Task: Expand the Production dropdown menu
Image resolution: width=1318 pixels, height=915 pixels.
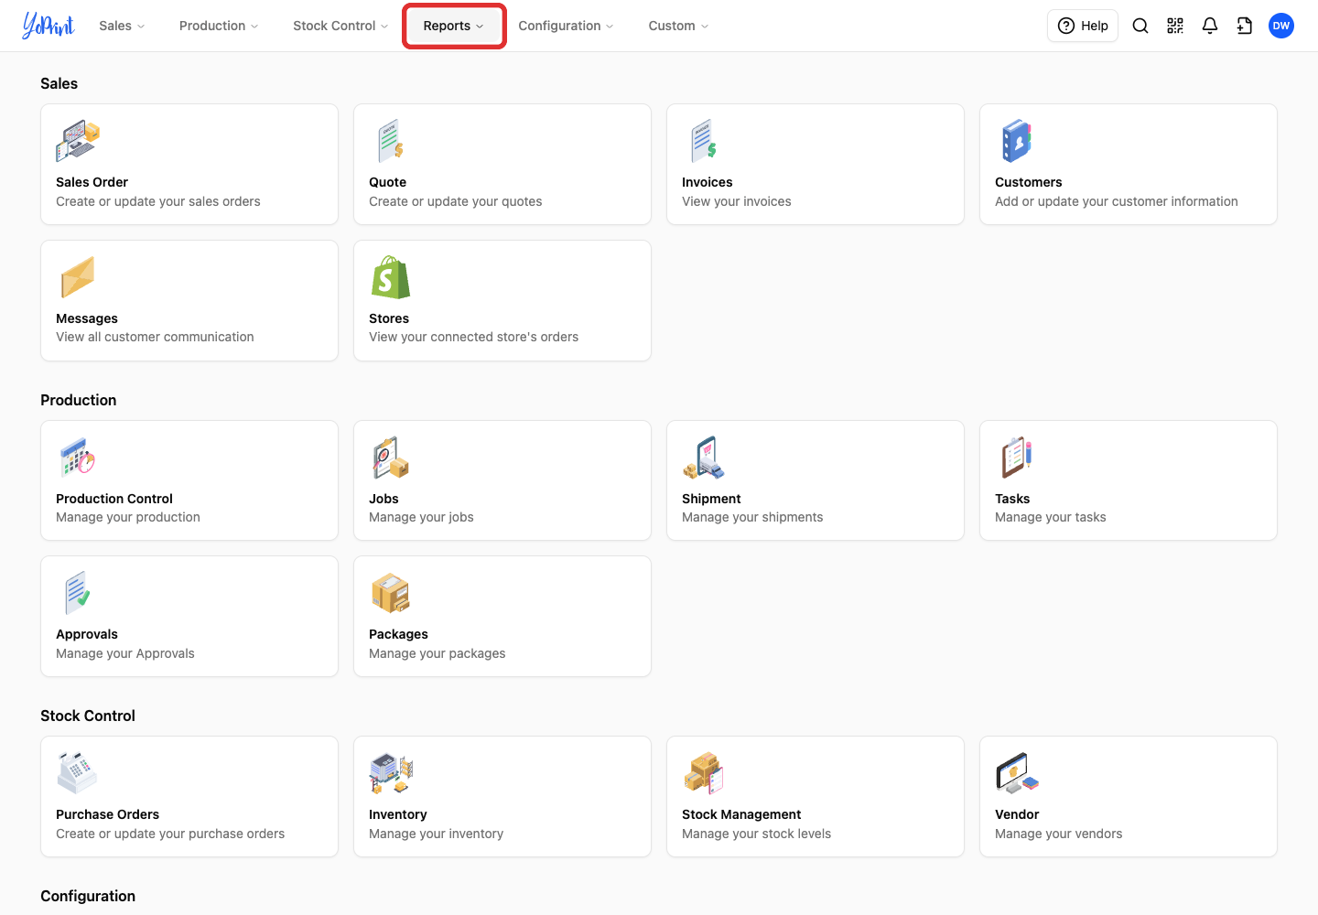Action: (219, 26)
